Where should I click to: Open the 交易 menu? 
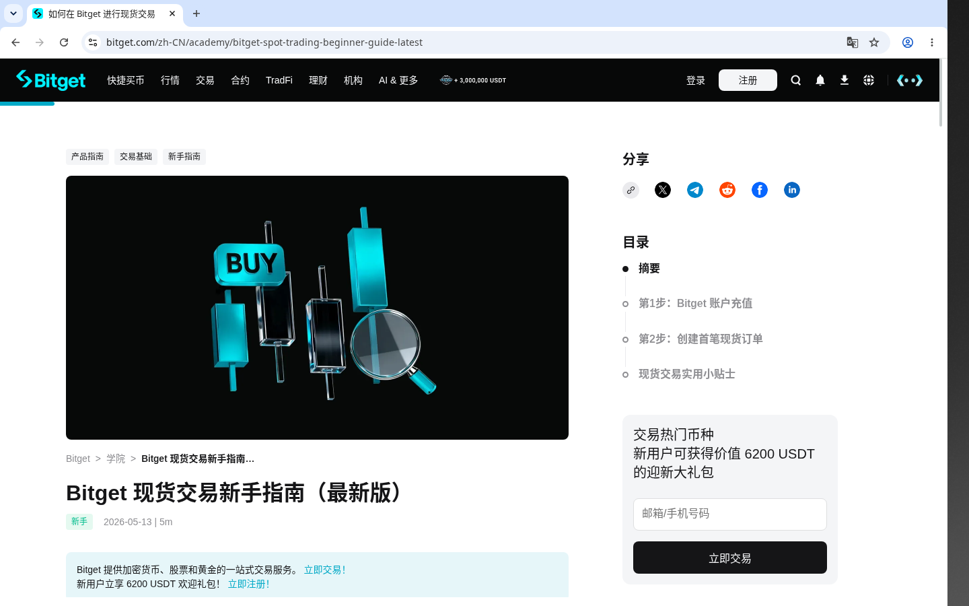click(205, 80)
